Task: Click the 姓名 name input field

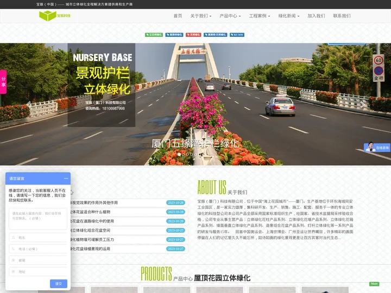Action: coord(38,238)
